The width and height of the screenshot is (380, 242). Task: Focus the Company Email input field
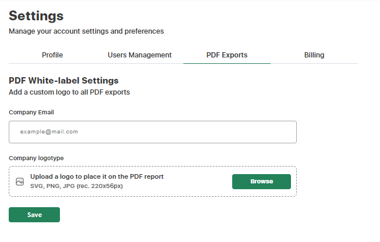(x=152, y=132)
